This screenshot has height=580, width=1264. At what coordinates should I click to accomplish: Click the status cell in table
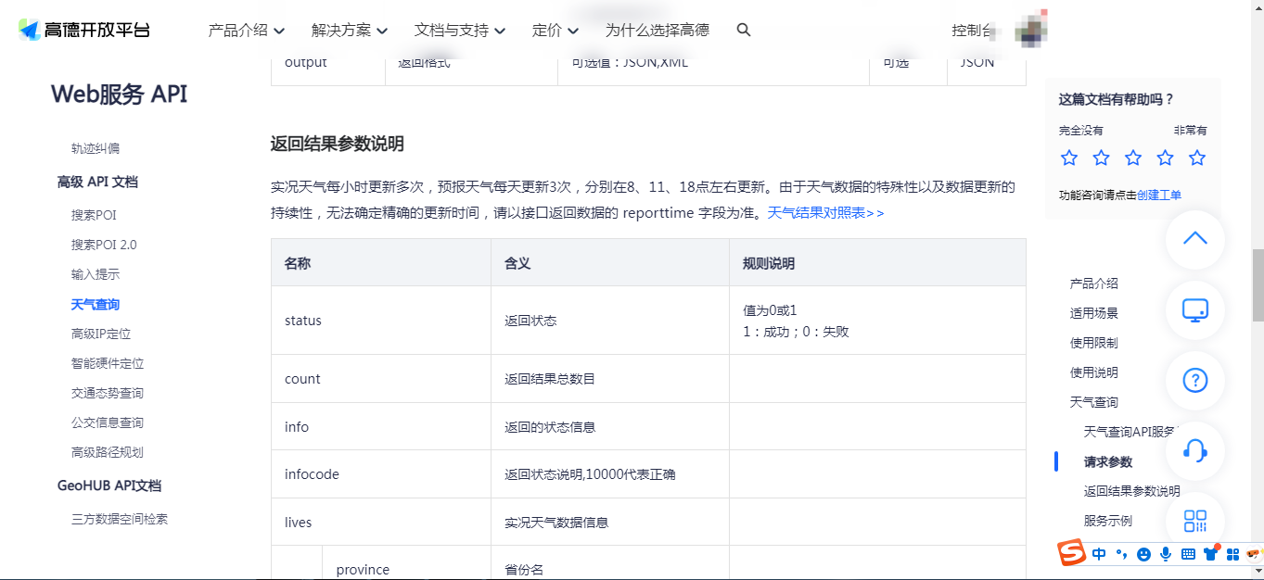[x=381, y=321]
